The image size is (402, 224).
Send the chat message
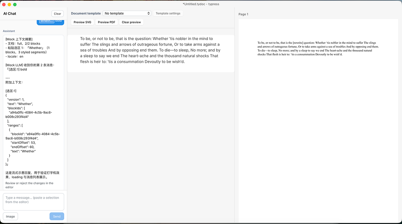point(57,217)
